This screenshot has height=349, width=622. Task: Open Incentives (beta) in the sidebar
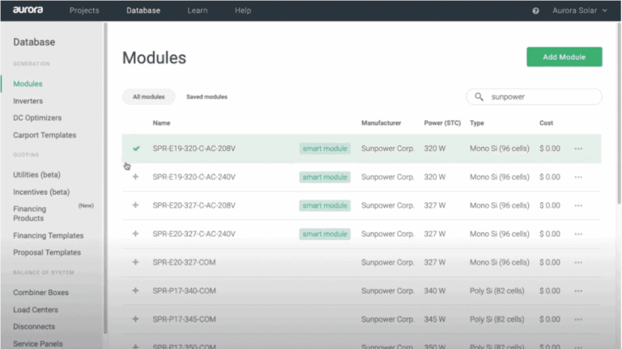pyautogui.click(x=41, y=192)
